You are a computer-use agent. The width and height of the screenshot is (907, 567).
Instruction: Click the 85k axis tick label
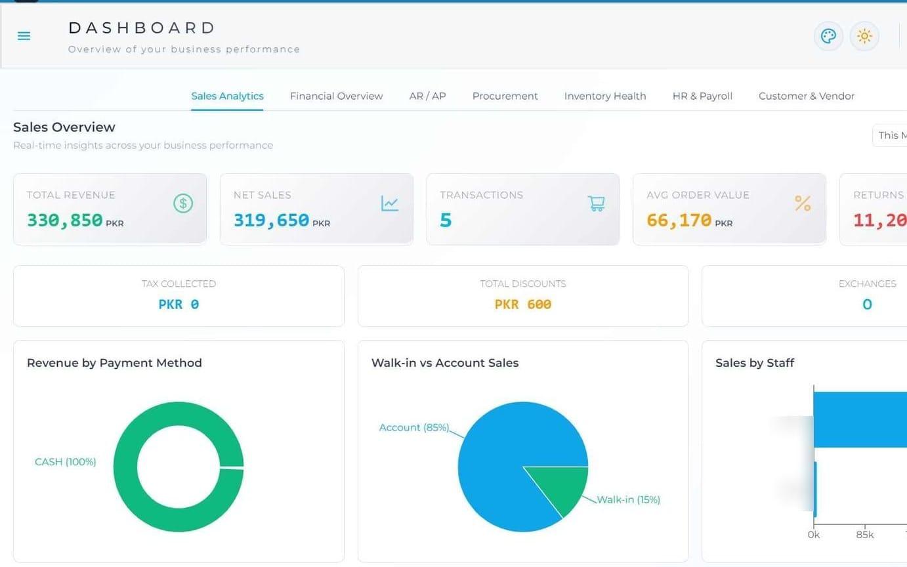click(x=864, y=535)
